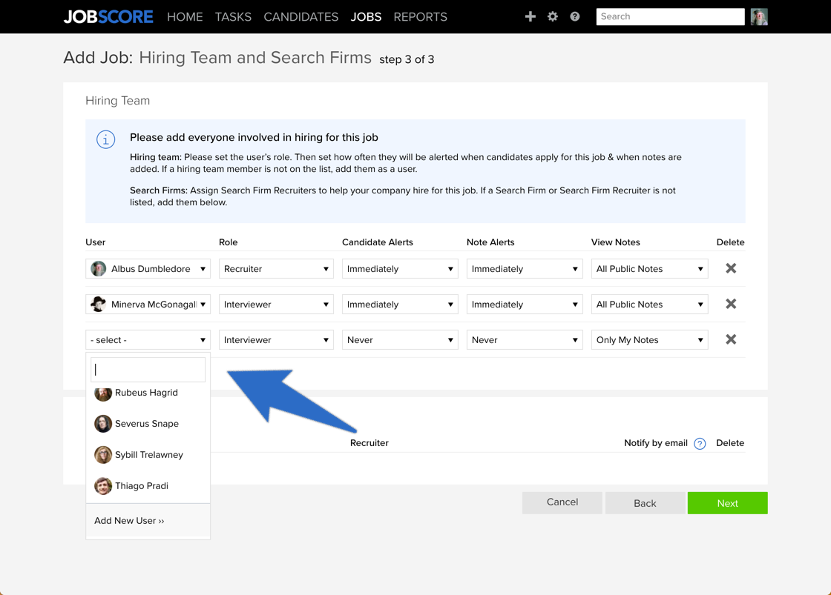Click the JobScore logo
Screen dimensions: 831x595
tap(108, 17)
